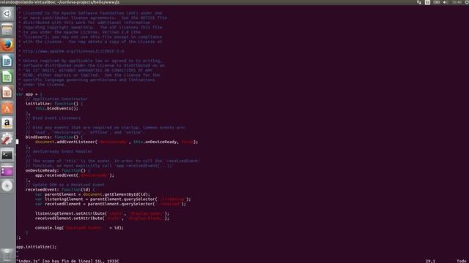Click 'bindEvents: function() {' line

(54, 137)
